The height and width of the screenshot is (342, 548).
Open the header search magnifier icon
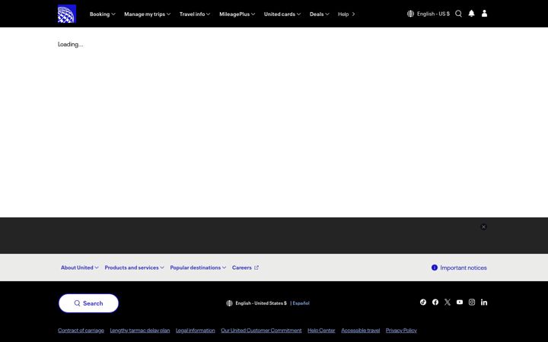point(458,14)
